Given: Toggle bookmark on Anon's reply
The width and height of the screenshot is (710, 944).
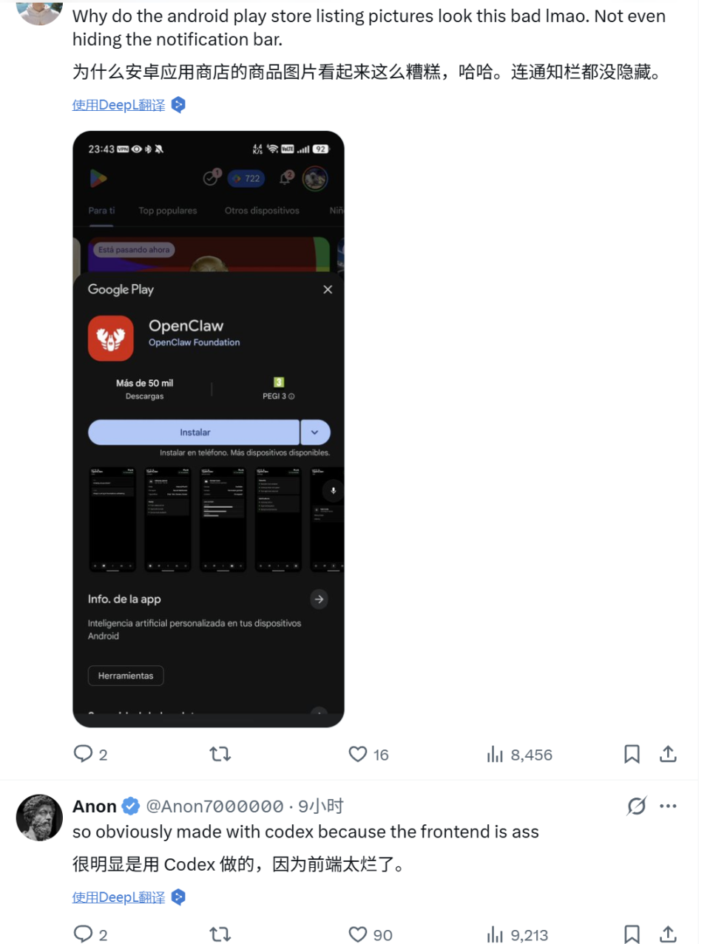Looking at the screenshot, I should [632, 934].
